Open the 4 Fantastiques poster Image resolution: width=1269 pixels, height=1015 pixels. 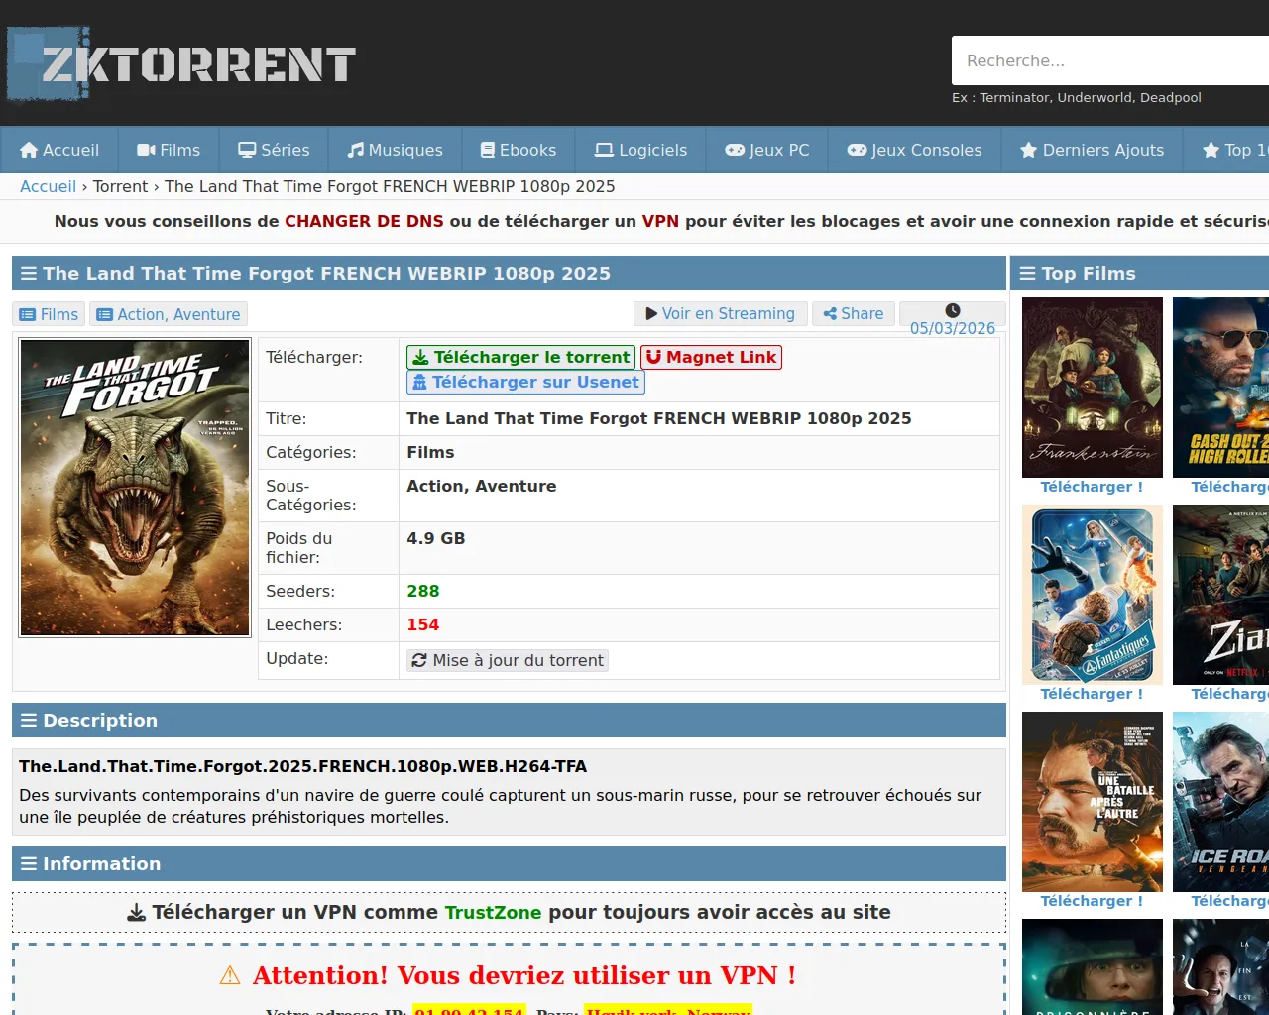[1093, 595]
